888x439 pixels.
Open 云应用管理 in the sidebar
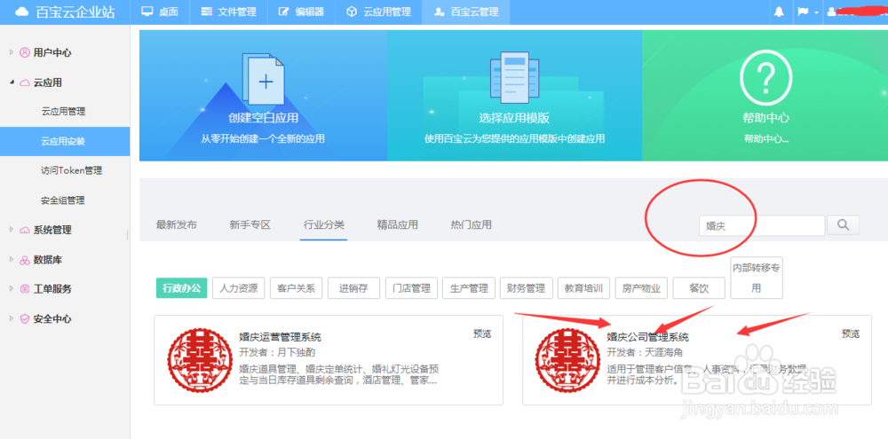[x=63, y=112]
